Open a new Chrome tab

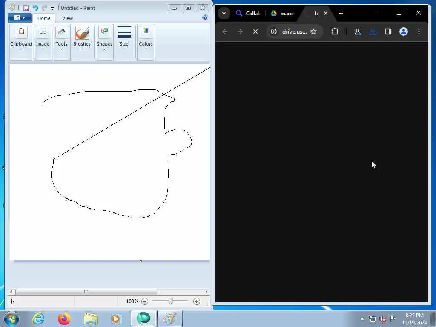pos(341,13)
